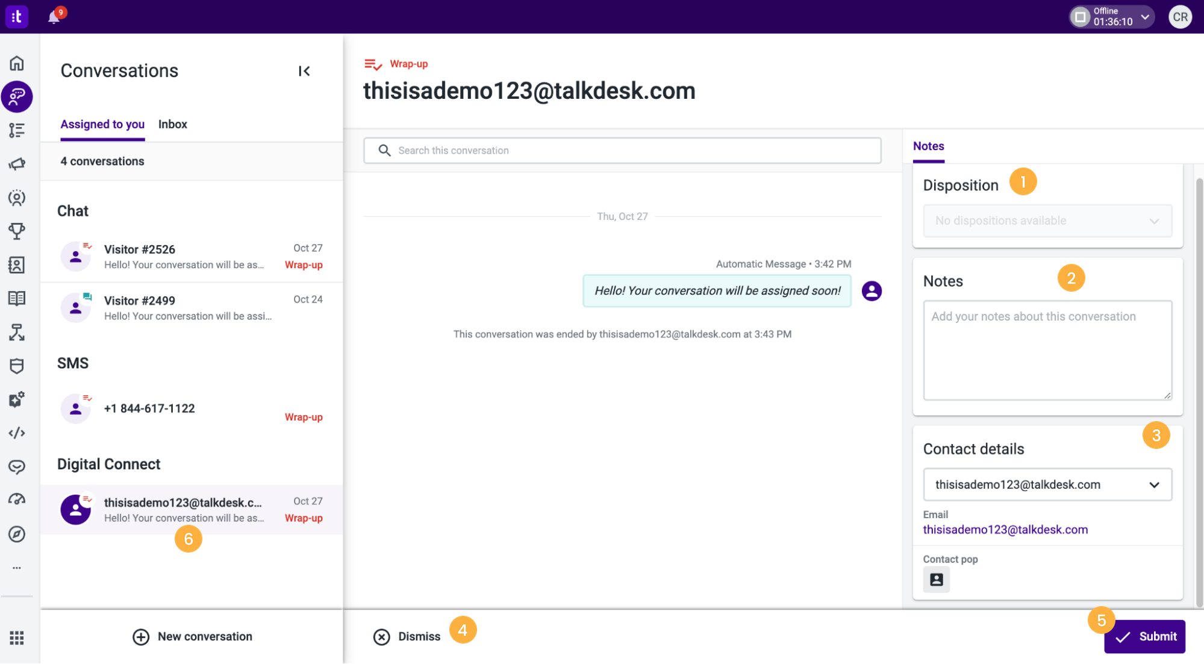This screenshot has height=664, width=1204.
Task: Open the Studio flows icon in sidebar
Action: (x=17, y=332)
